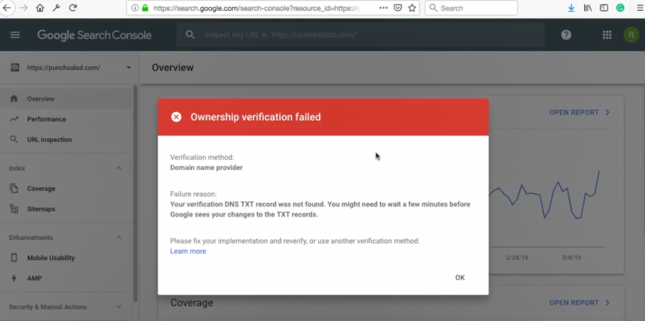Open the Performance report in sidebar
Viewport: 645px width, 321px height.
(x=66, y=119)
